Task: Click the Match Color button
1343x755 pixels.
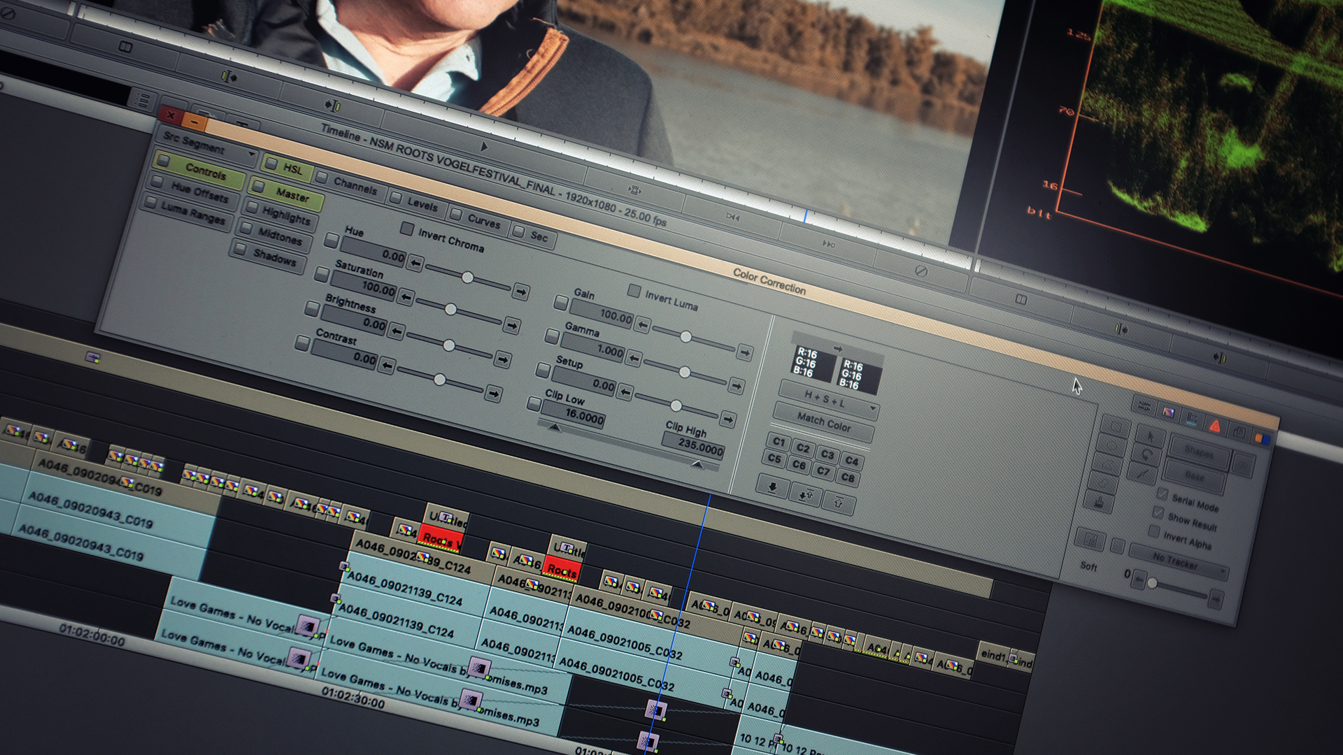Action: click(x=824, y=422)
